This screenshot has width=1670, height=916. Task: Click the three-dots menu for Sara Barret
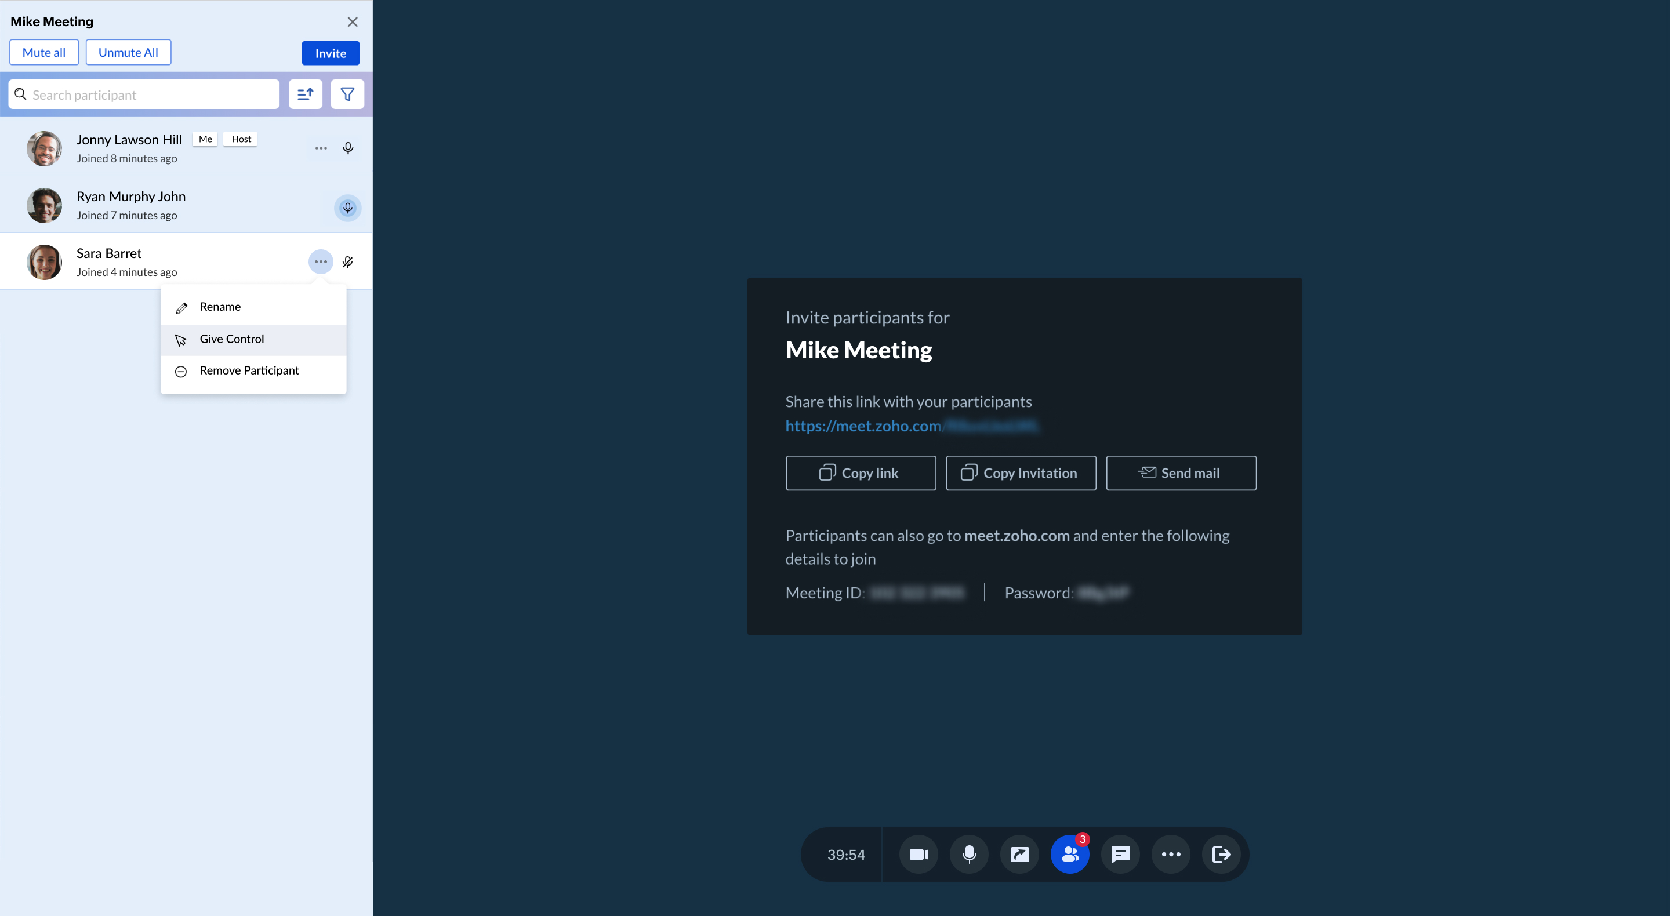coord(320,261)
